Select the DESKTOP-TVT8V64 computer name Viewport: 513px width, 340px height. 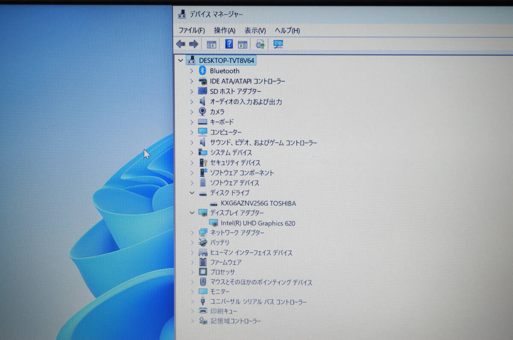(x=227, y=61)
